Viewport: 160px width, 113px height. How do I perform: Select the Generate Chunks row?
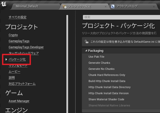pos(121,63)
